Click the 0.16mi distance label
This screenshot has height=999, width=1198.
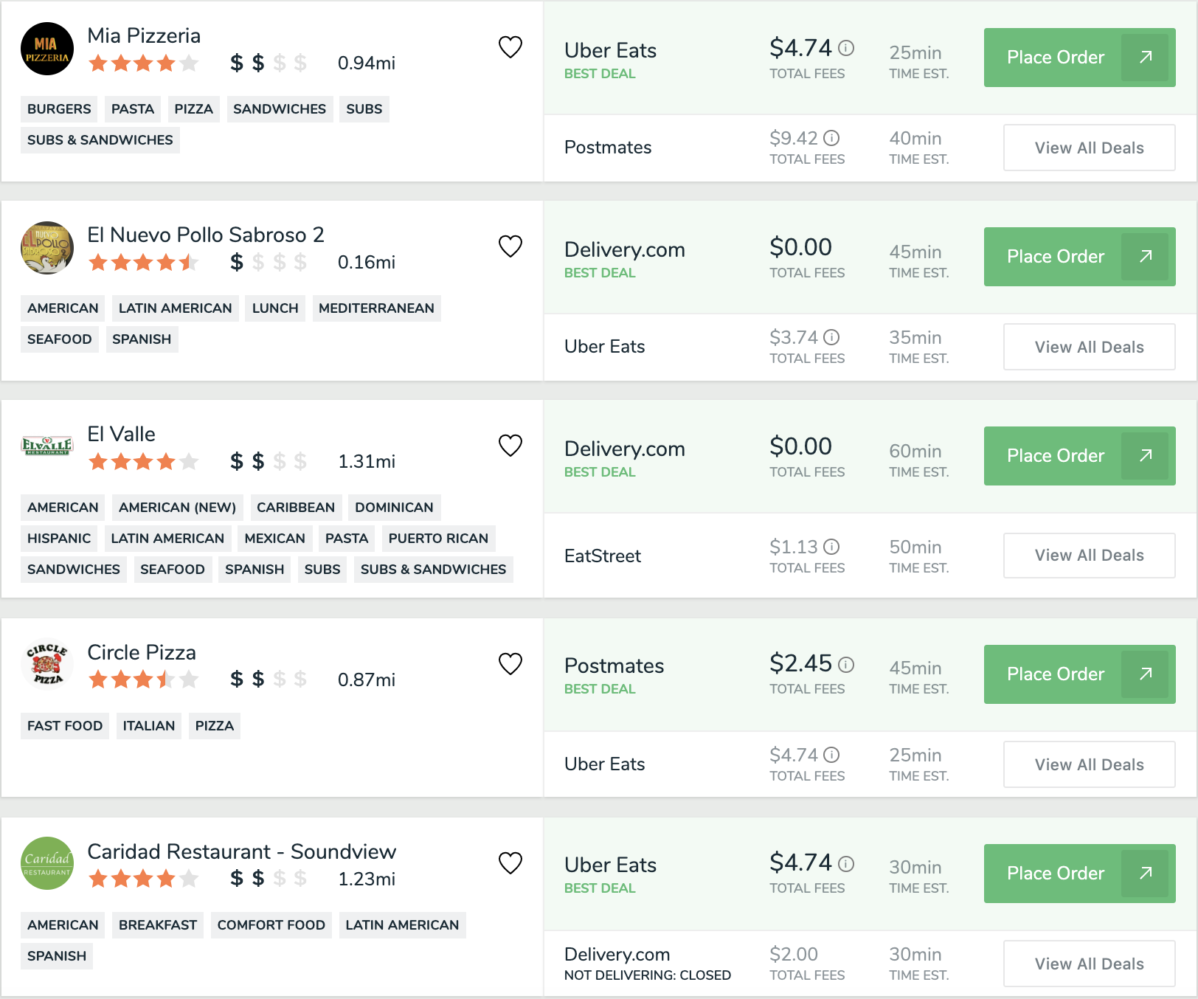pyautogui.click(x=367, y=263)
